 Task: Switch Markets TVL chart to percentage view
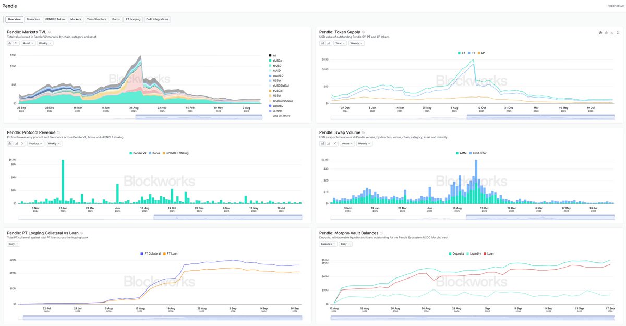coord(16,43)
